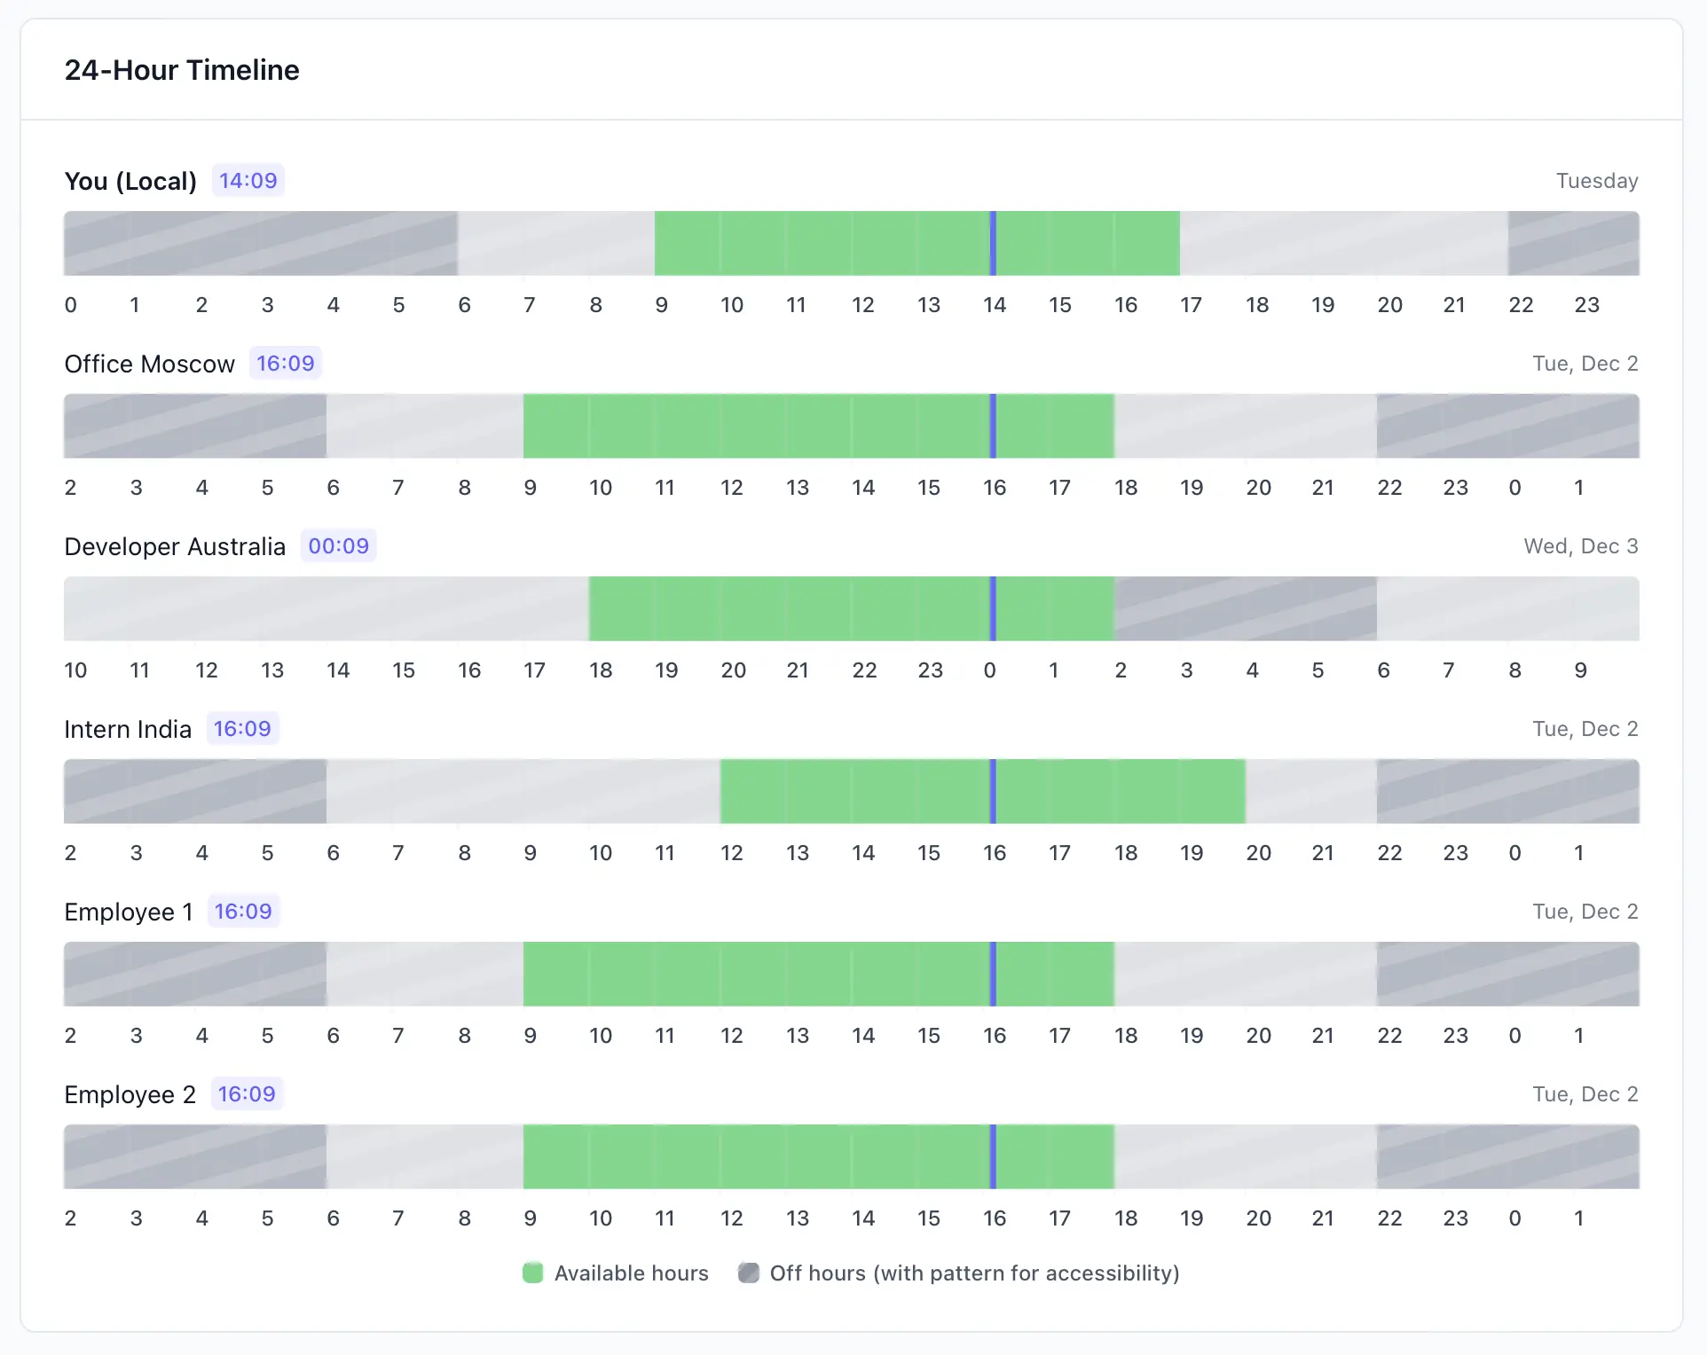Viewport: 1707px width, 1355px height.
Task: Click the 16:09 badge beside Employee 2
Action: click(x=247, y=1094)
